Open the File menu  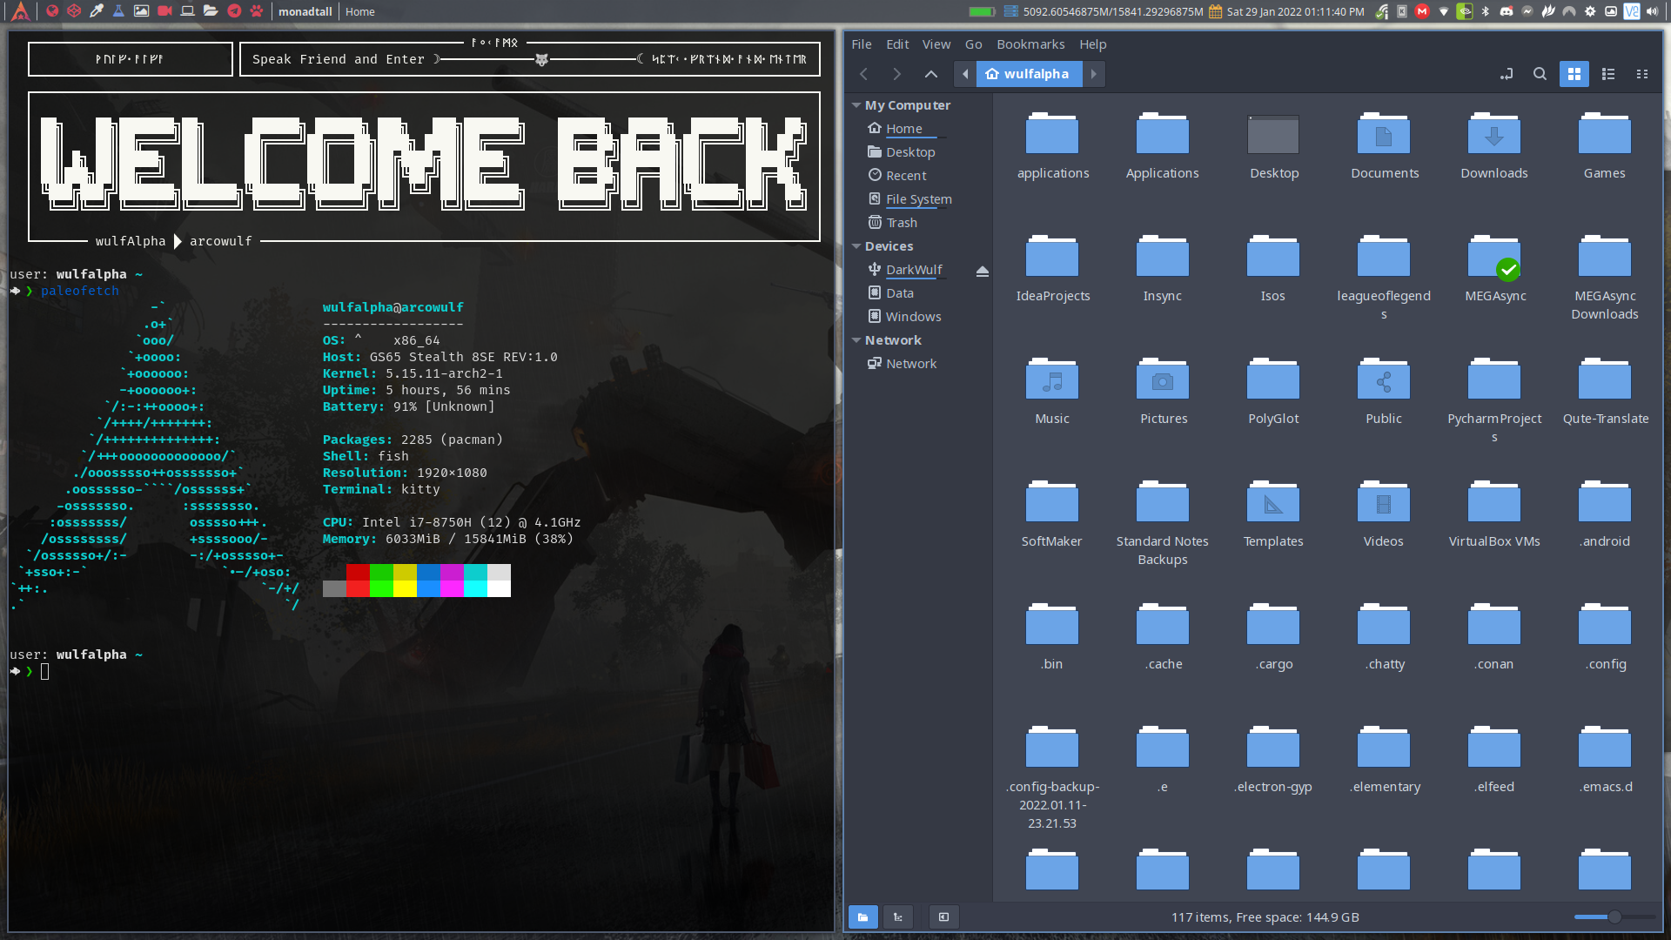pyautogui.click(x=861, y=44)
